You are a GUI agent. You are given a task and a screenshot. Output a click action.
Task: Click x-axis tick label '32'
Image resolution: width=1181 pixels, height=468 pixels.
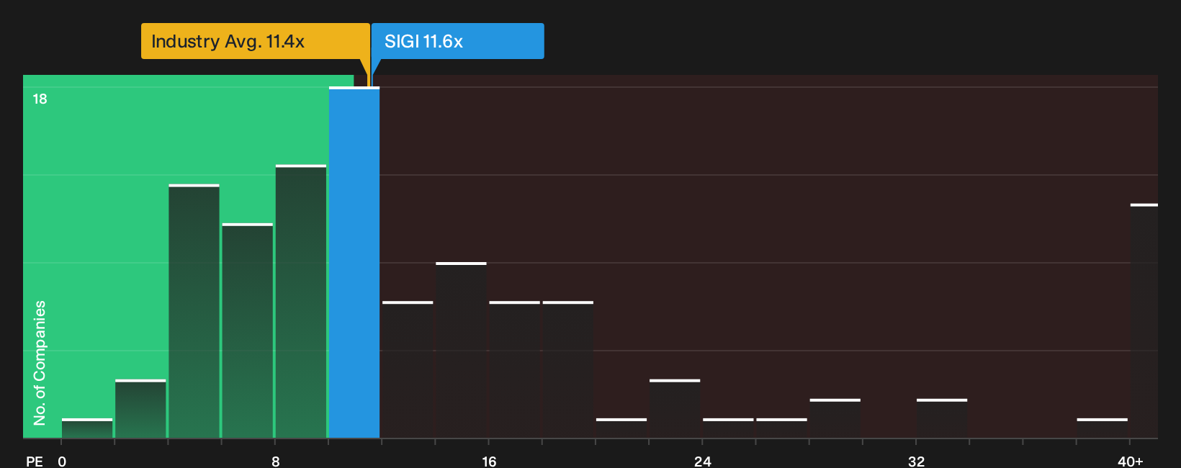pos(916,462)
